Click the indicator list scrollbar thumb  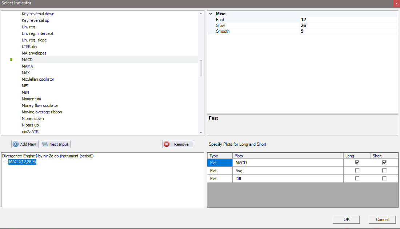click(201, 68)
